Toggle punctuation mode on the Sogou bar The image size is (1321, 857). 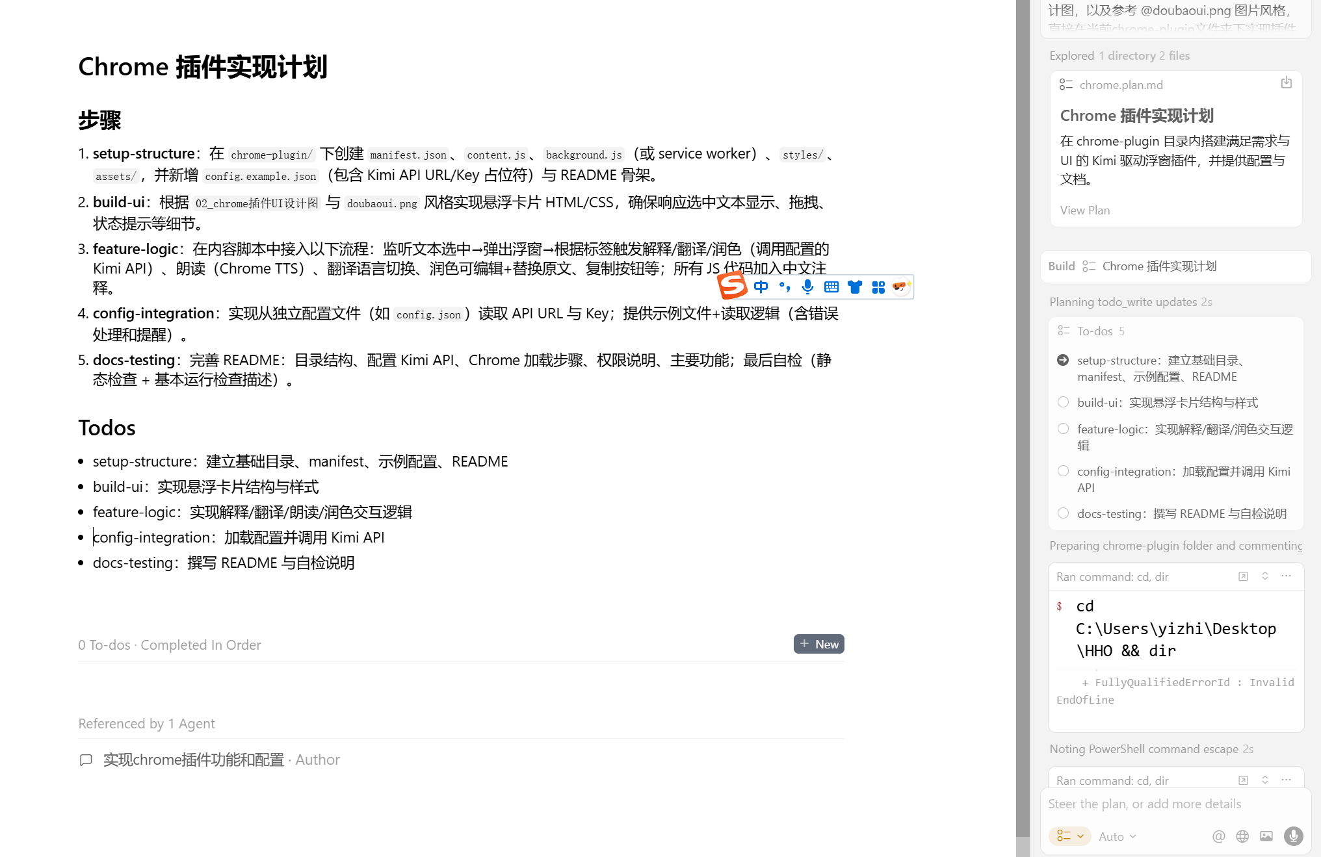click(x=785, y=287)
